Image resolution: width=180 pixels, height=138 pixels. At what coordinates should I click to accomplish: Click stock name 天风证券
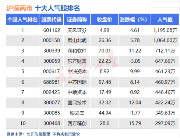(x=77, y=30)
